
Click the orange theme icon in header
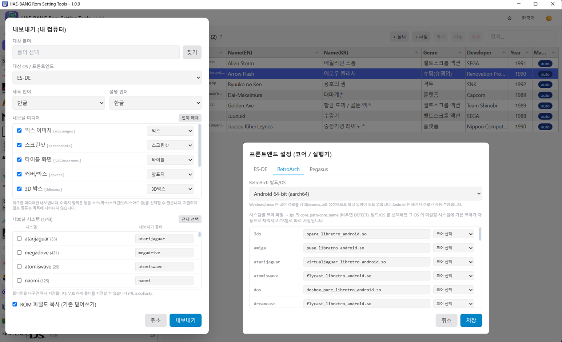click(549, 18)
